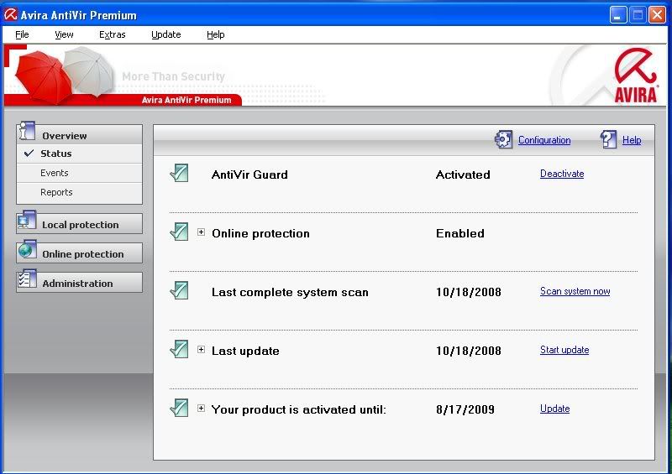Click the Help link in the panel header

pos(632,140)
